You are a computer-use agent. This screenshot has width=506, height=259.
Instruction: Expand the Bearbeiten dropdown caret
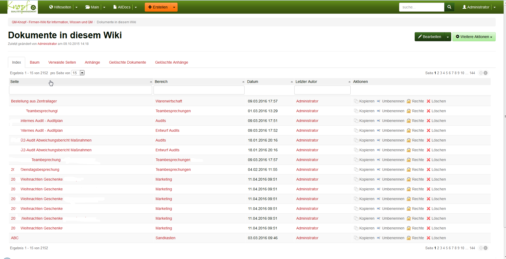click(448, 37)
